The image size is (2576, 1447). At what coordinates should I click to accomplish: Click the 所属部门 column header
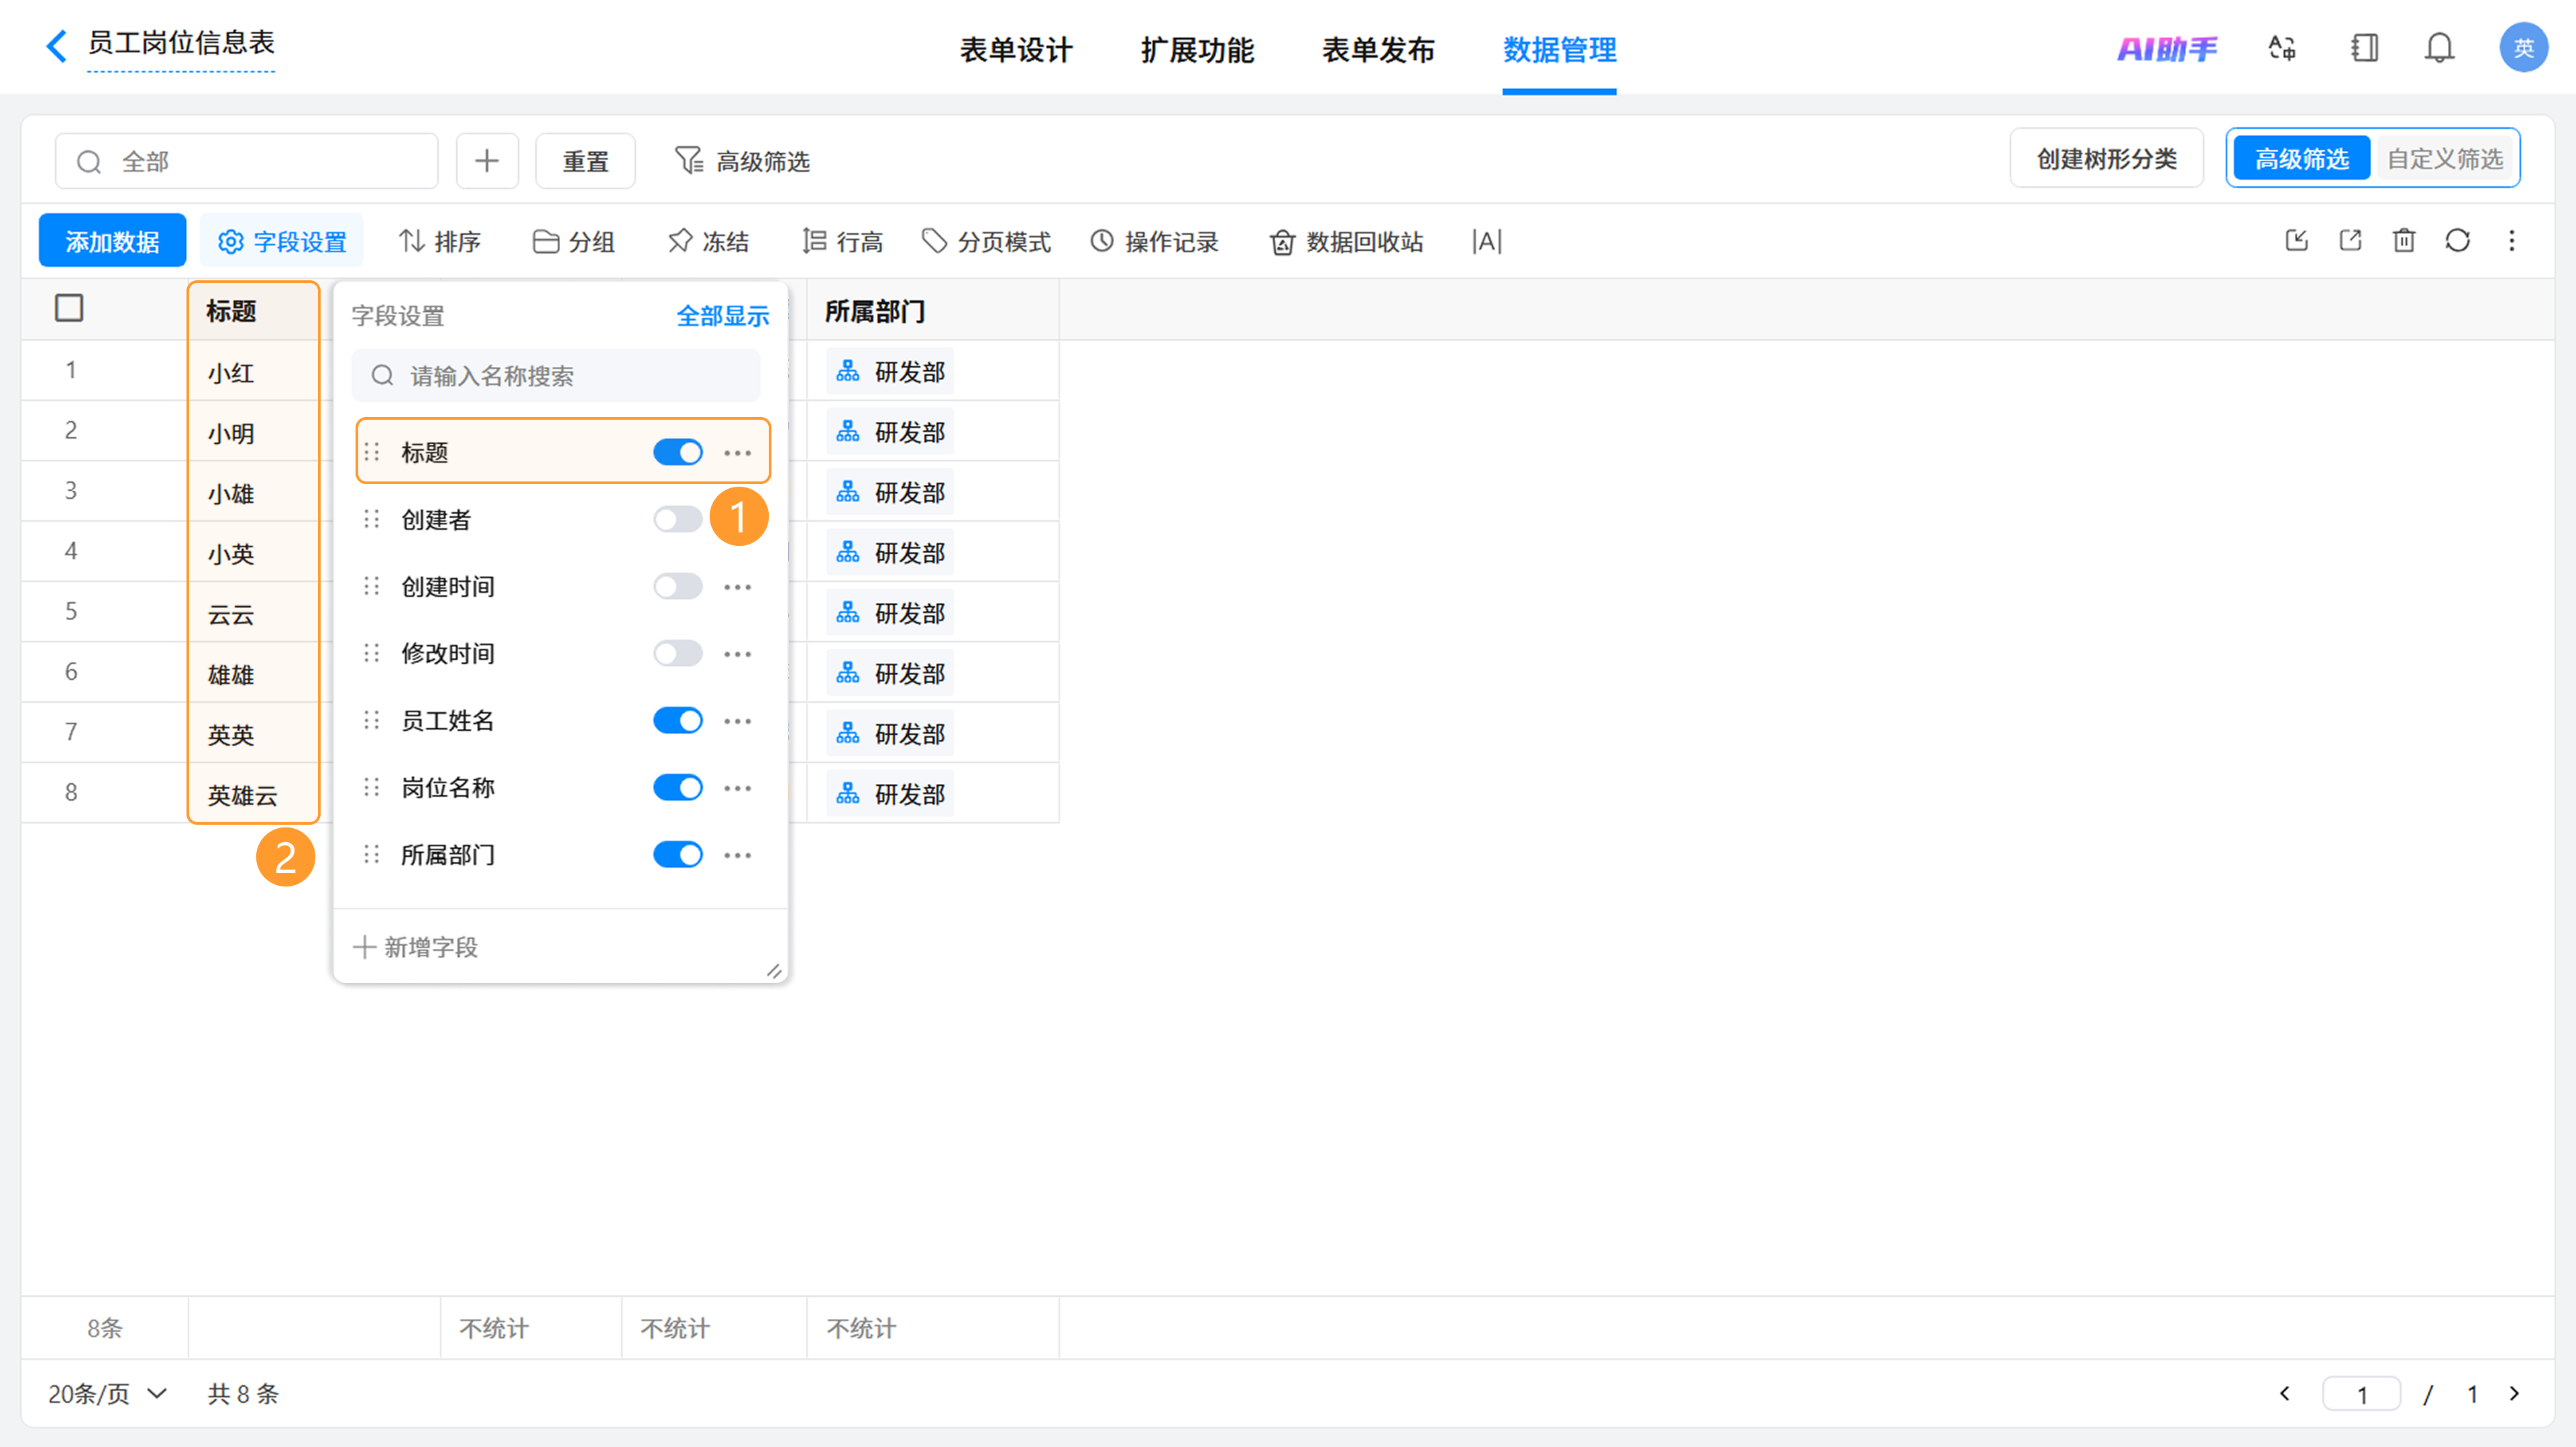point(932,310)
